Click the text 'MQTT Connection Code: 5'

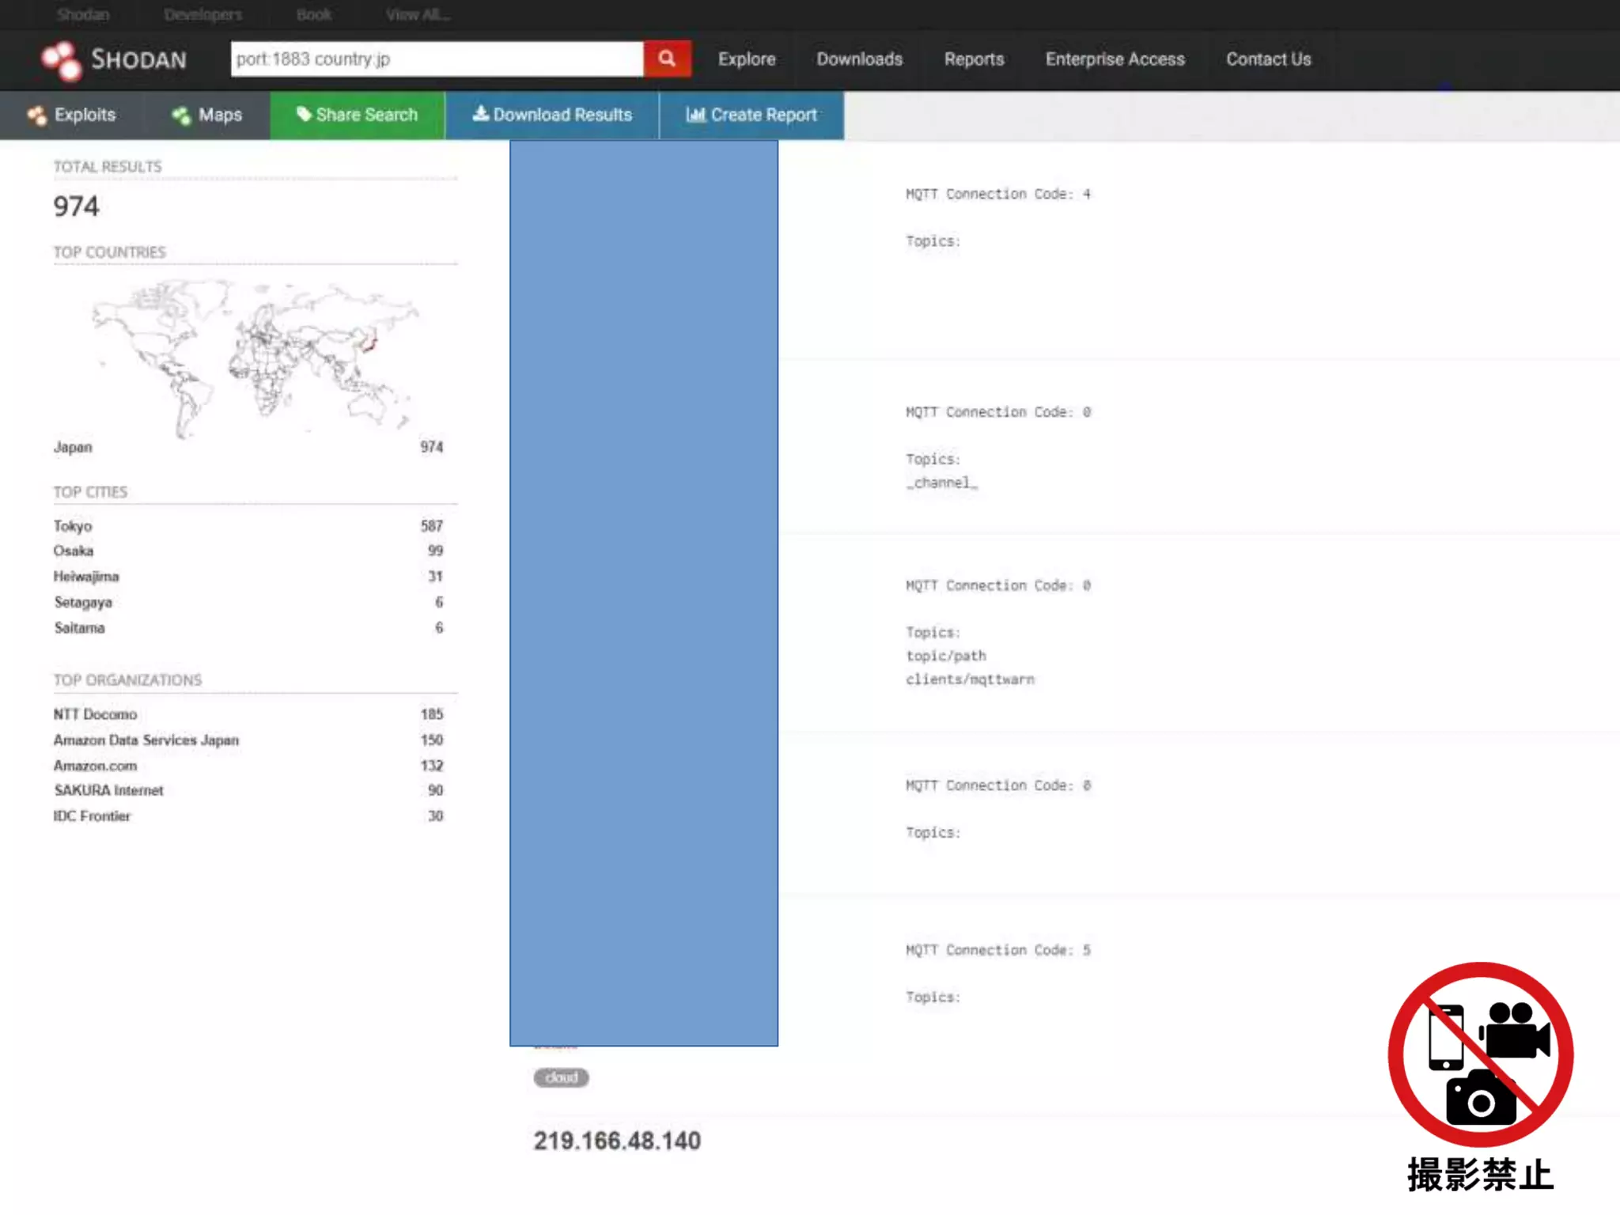coord(998,950)
